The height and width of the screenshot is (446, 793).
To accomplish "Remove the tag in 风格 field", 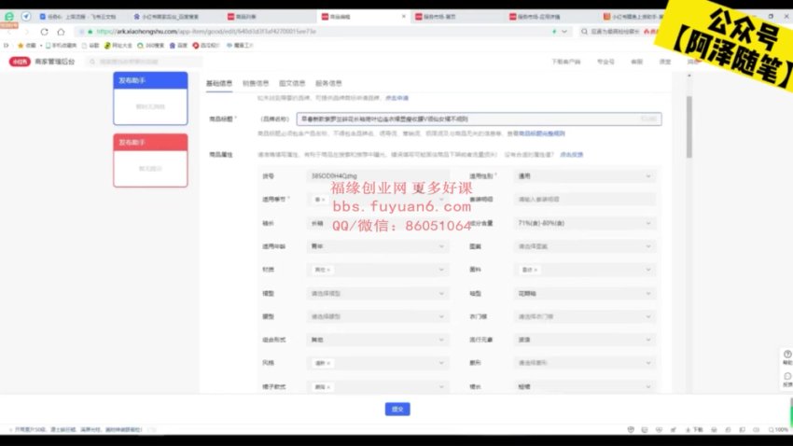I will point(329,362).
